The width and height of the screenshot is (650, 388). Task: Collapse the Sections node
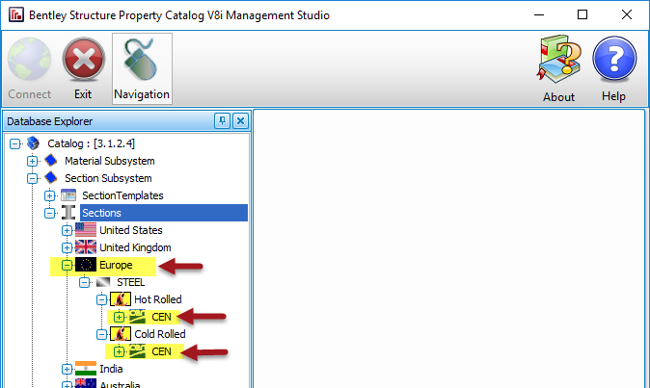point(50,213)
